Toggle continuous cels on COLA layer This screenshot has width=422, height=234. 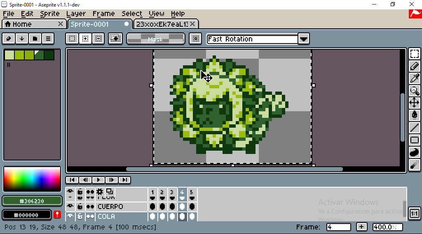(x=90, y=216)
